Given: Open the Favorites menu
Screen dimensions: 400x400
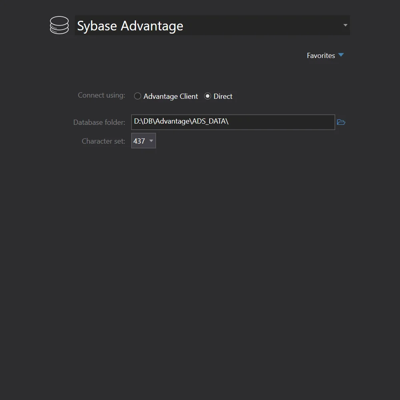Looking at the screenshot, I should (x=321, y=56).
